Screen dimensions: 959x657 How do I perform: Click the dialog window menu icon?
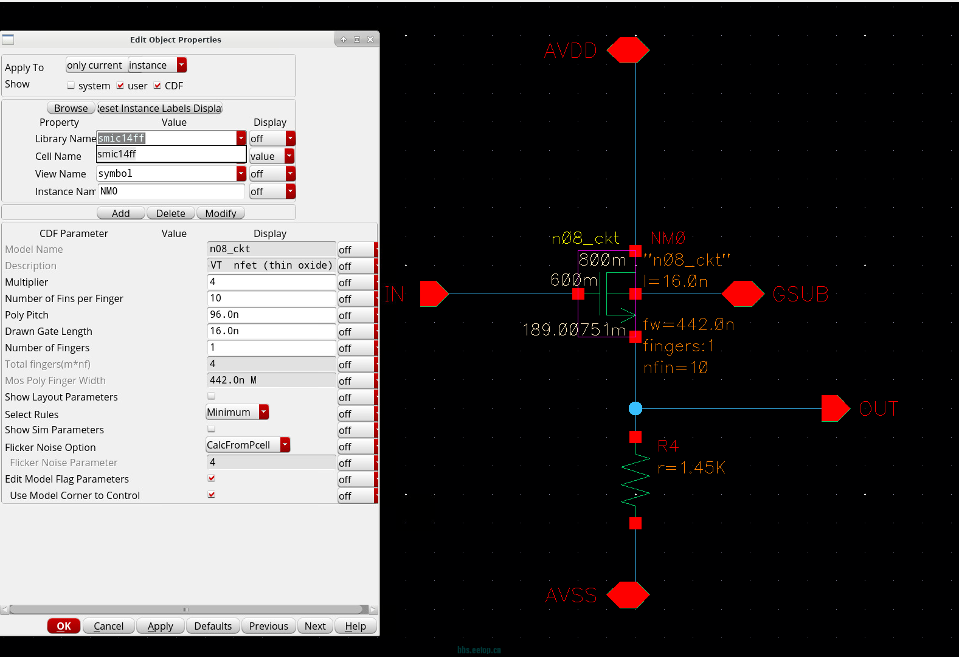click(x=8, y=40)
